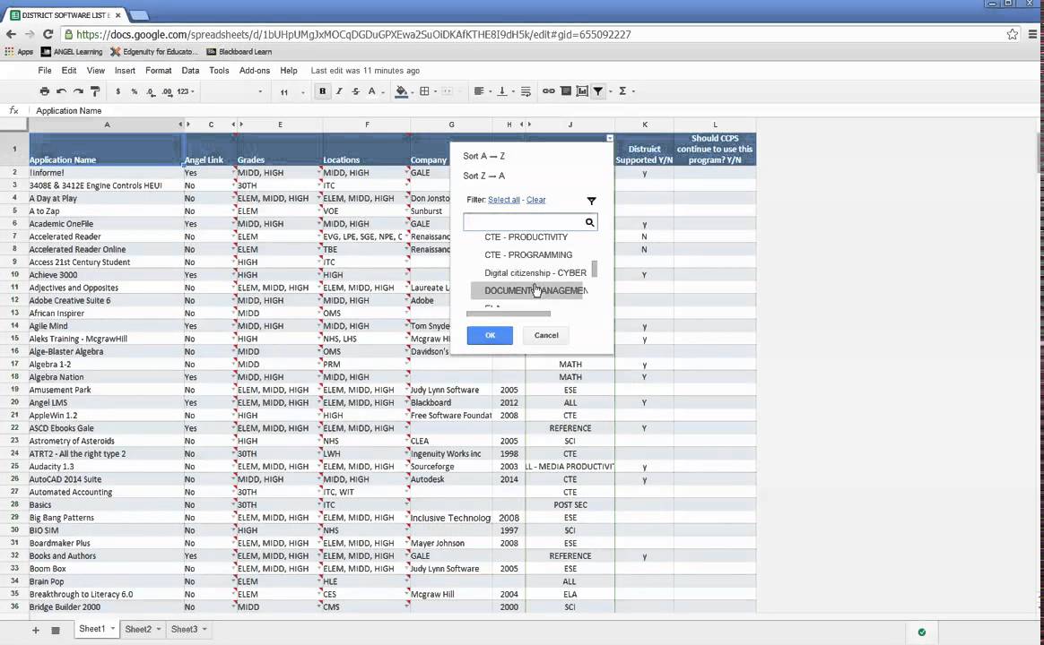Open the all sheets list icon
The height and width of the screenshot is (645, 1044).
click(56, 630)
